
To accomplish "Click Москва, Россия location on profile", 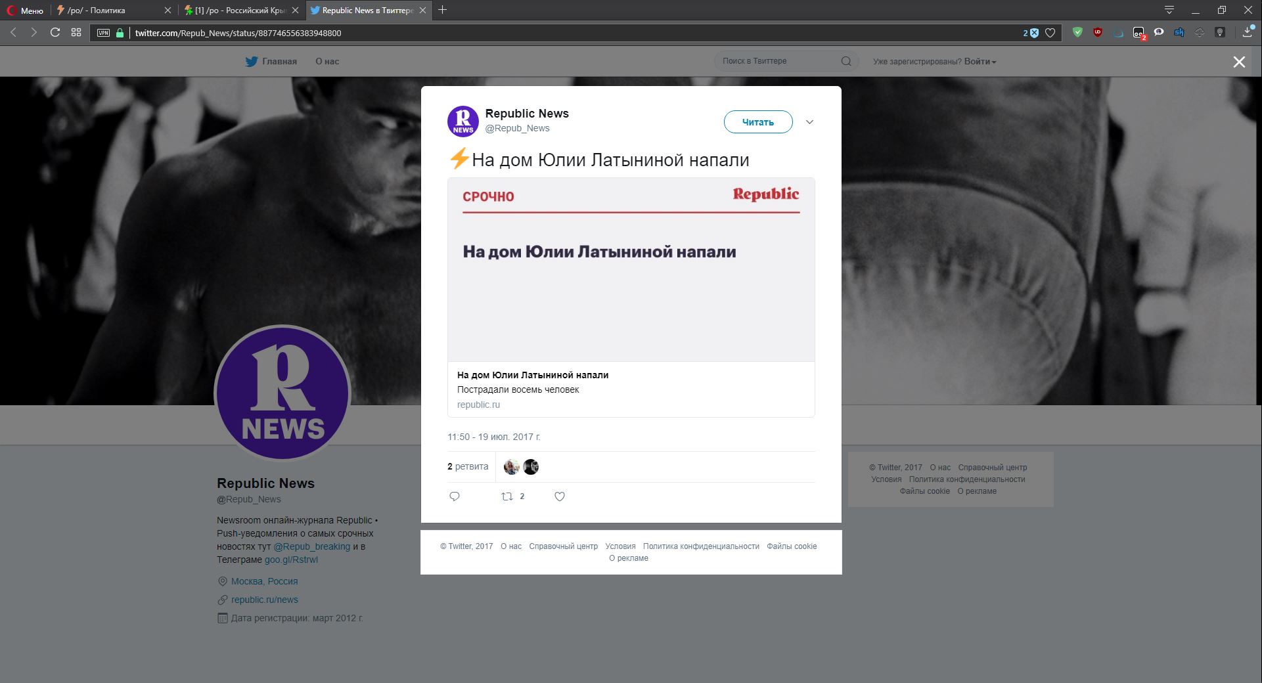I will [x=265, y=581].
